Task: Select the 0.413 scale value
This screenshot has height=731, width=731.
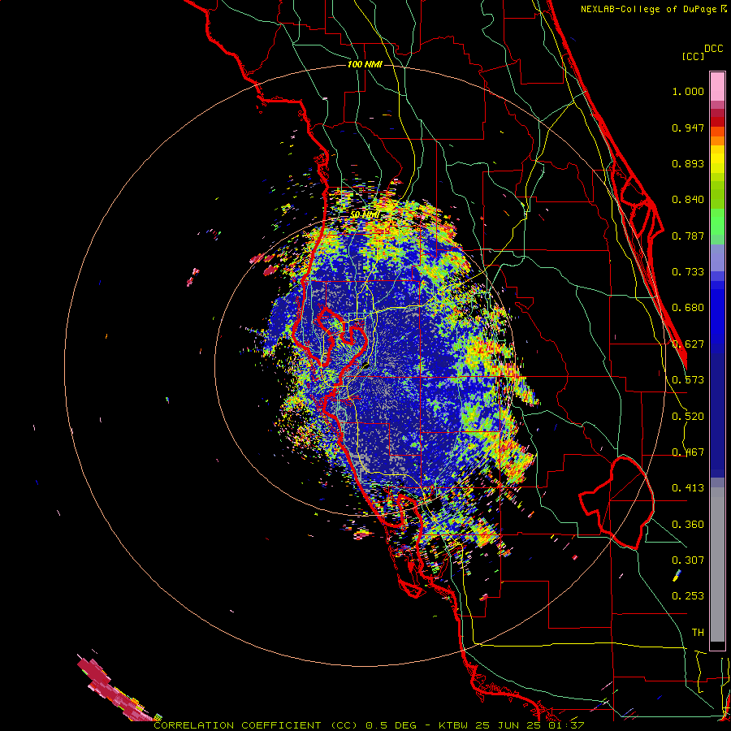Action: coord(688,488)
